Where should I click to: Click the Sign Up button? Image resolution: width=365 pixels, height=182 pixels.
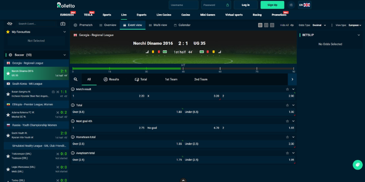(272, 5)
